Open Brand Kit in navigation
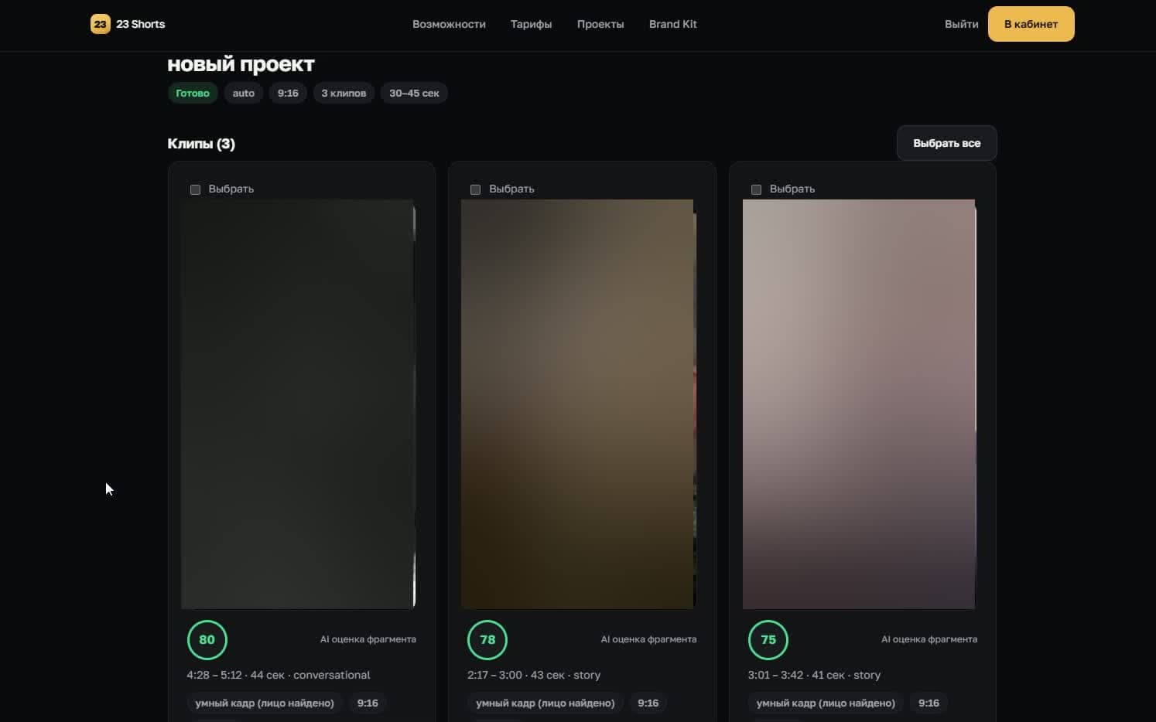This screenshot has height=722, width=1156. click(672, 24)
